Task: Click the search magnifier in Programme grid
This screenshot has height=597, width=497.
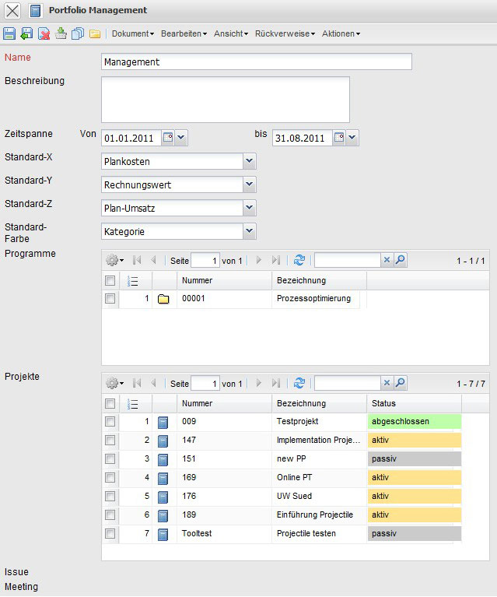Action: [x=401, y=260]
